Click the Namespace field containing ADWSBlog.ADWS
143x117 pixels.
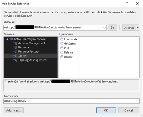71,101
